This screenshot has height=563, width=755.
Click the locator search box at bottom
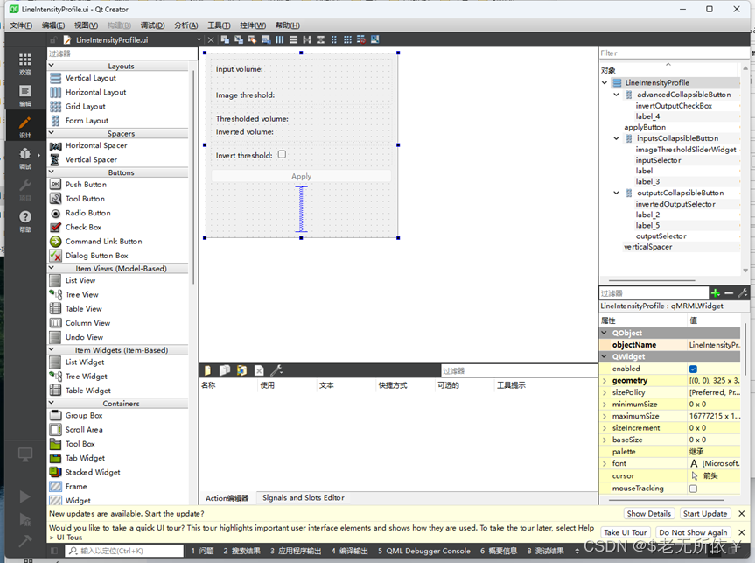tap(124, 551)
